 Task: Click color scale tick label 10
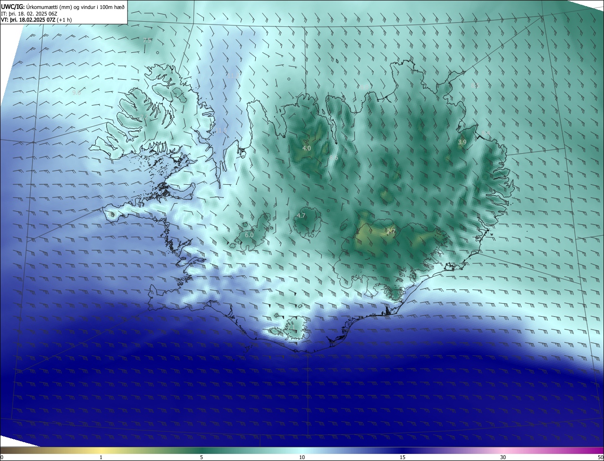click(x=302, y=457)
